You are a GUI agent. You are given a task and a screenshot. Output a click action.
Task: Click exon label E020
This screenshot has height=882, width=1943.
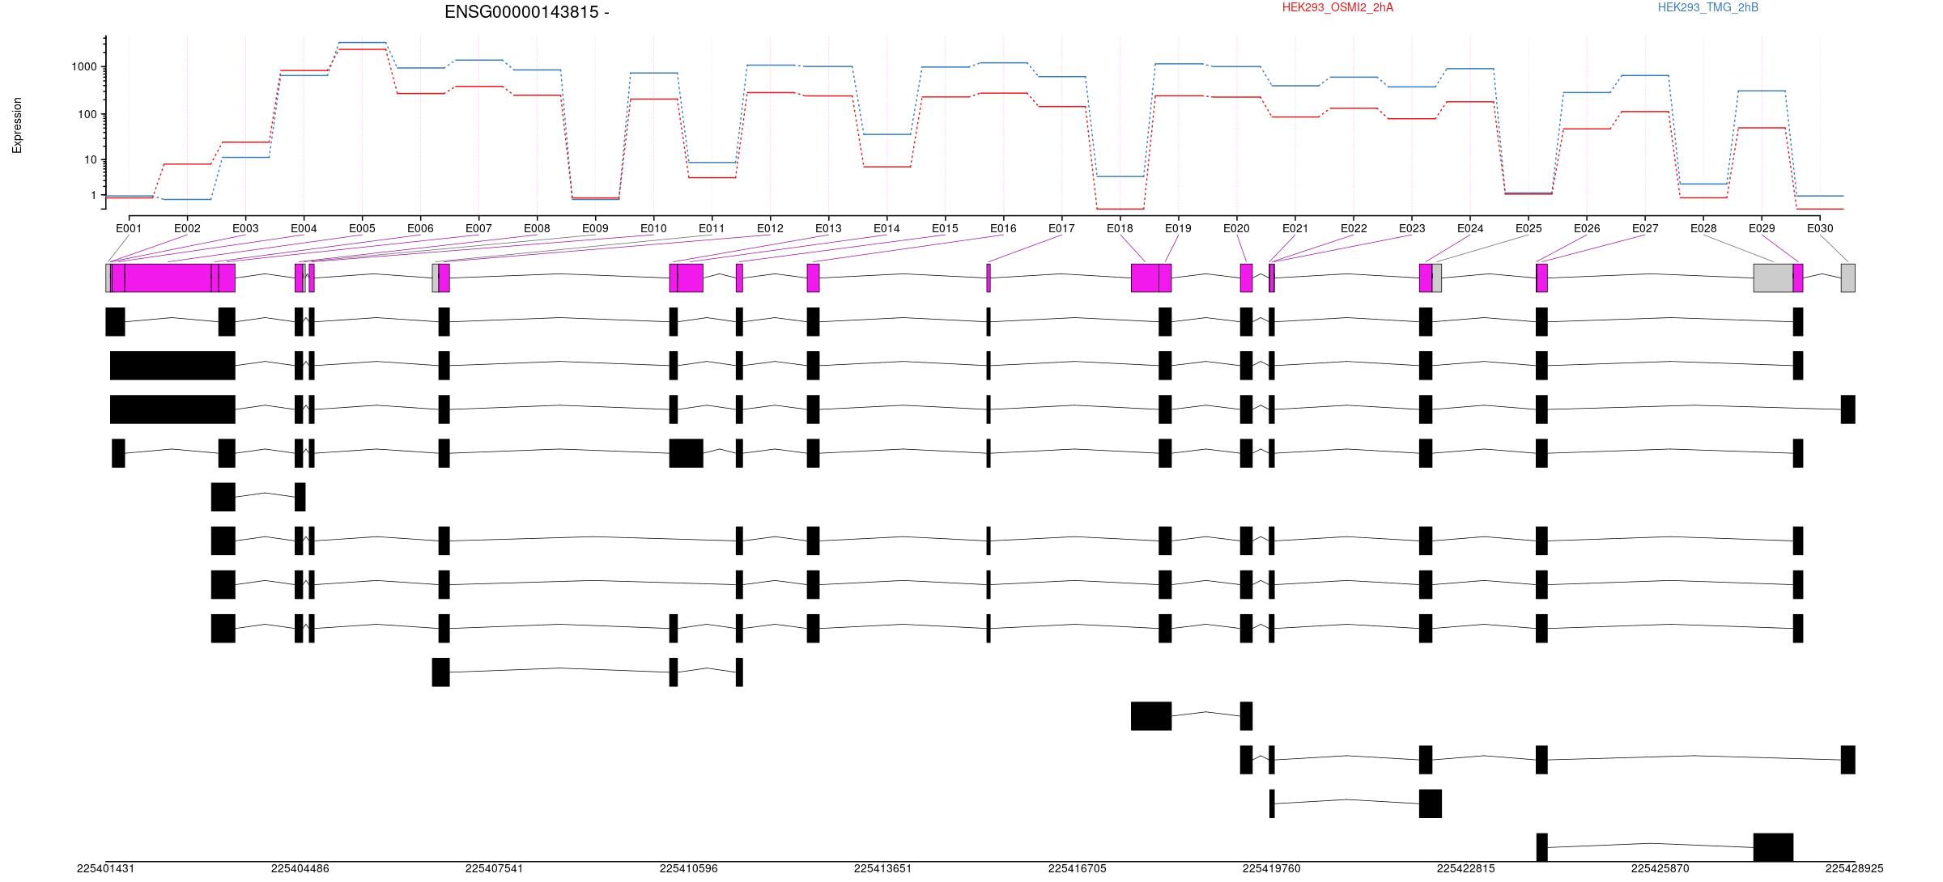(1236, 228)
